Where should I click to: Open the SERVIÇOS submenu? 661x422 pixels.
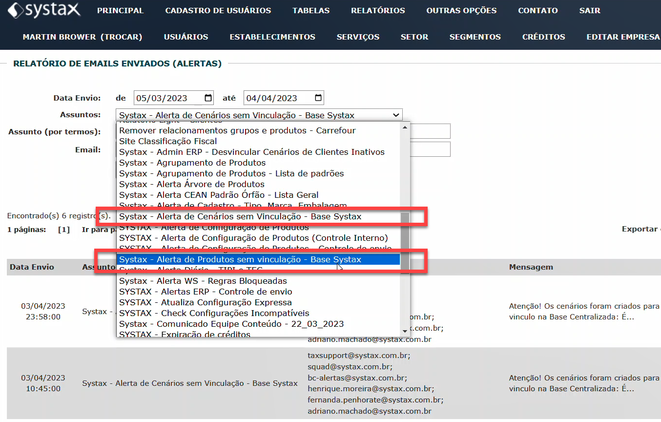(358, 37)
